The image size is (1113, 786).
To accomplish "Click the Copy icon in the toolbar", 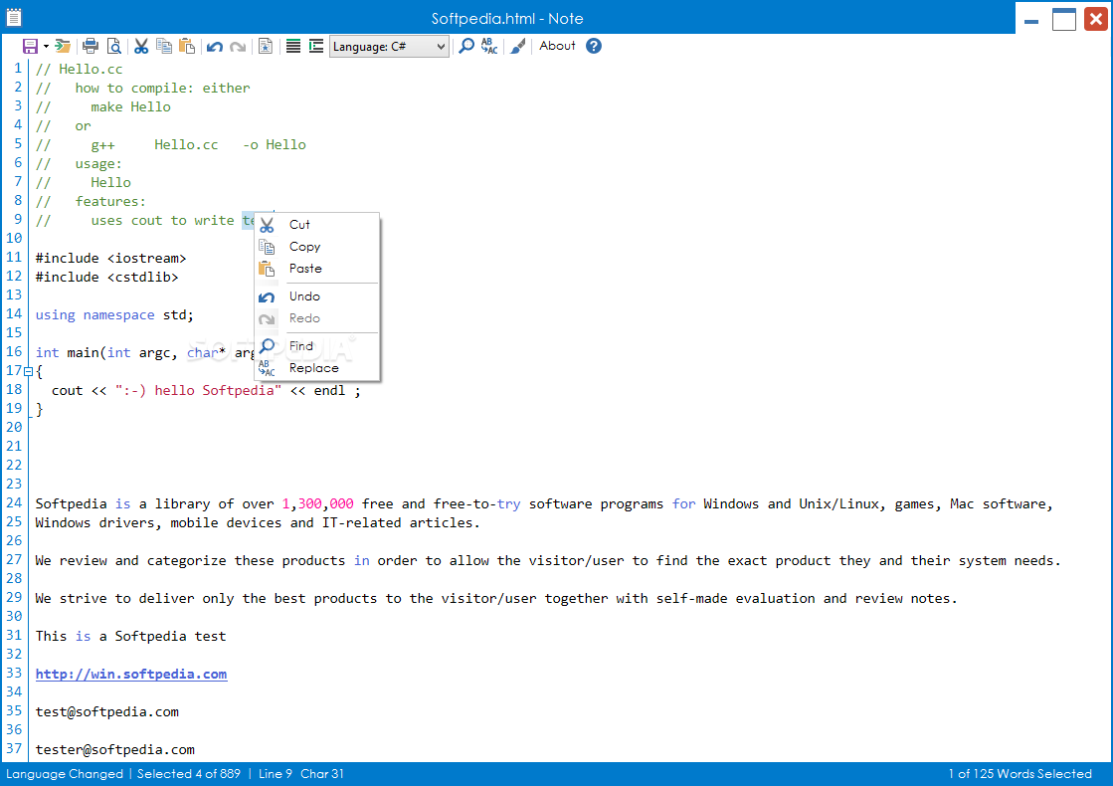I will [x=164, y=46].
